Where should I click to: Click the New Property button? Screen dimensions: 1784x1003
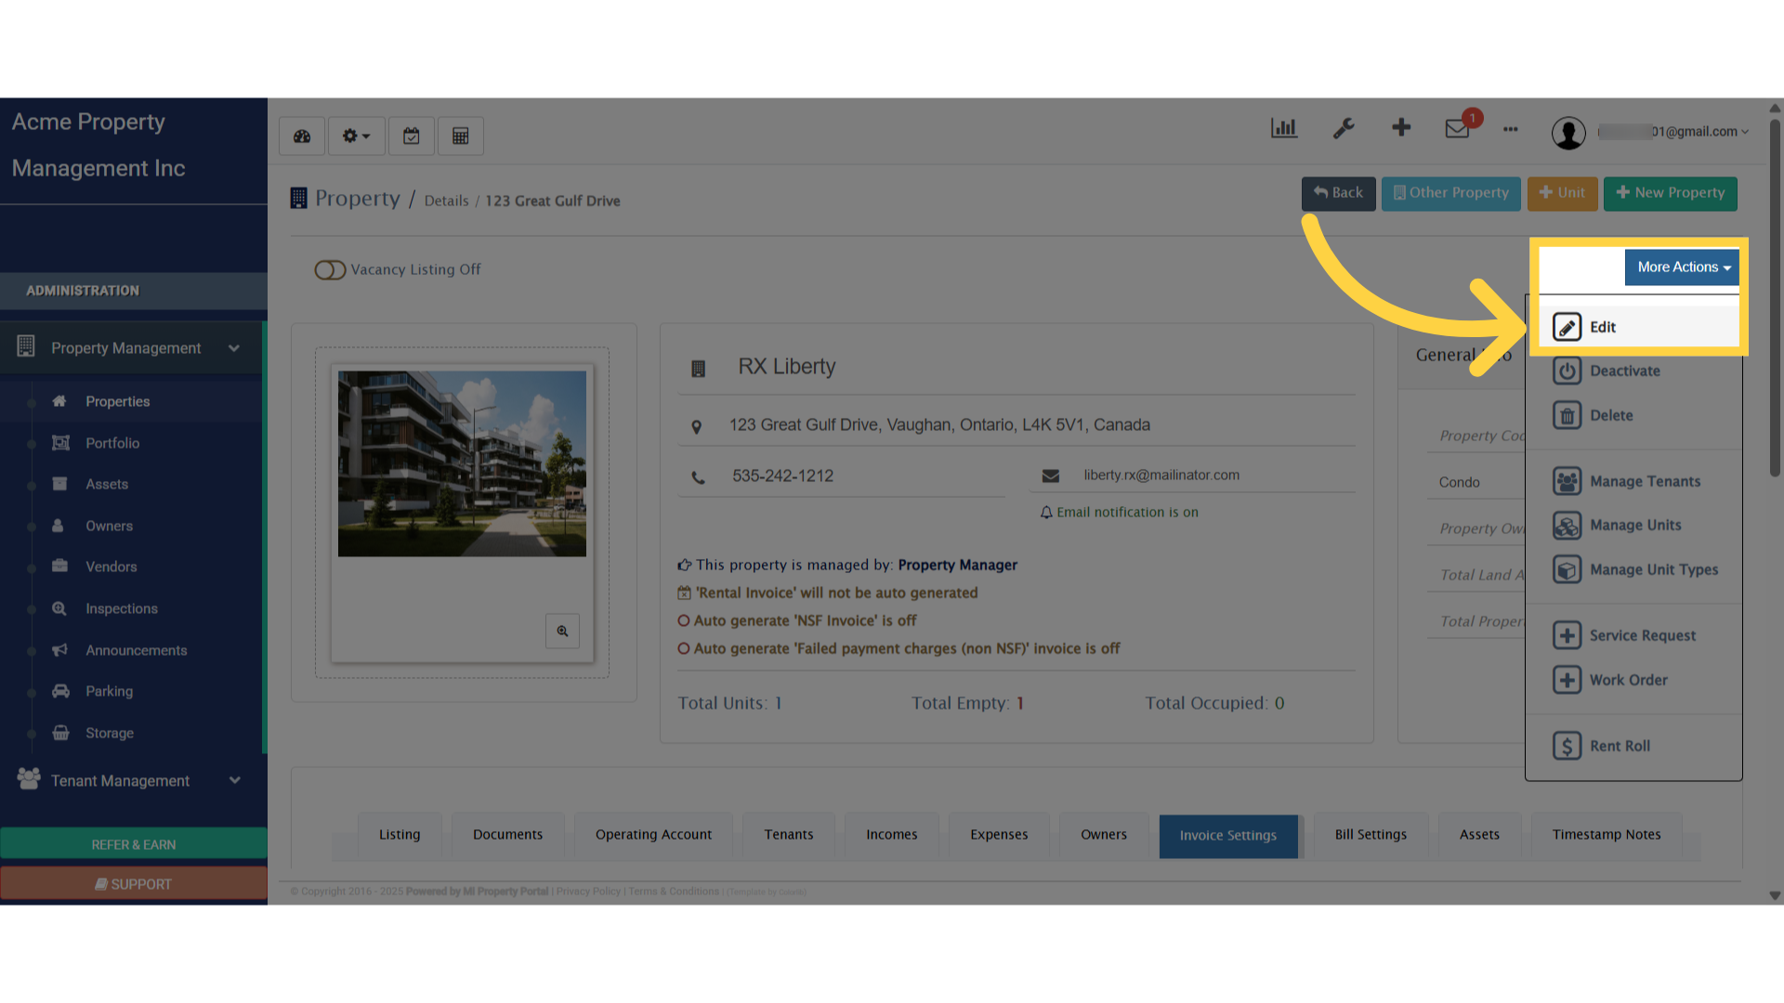pyautogui.click(x=1670, y=193)
